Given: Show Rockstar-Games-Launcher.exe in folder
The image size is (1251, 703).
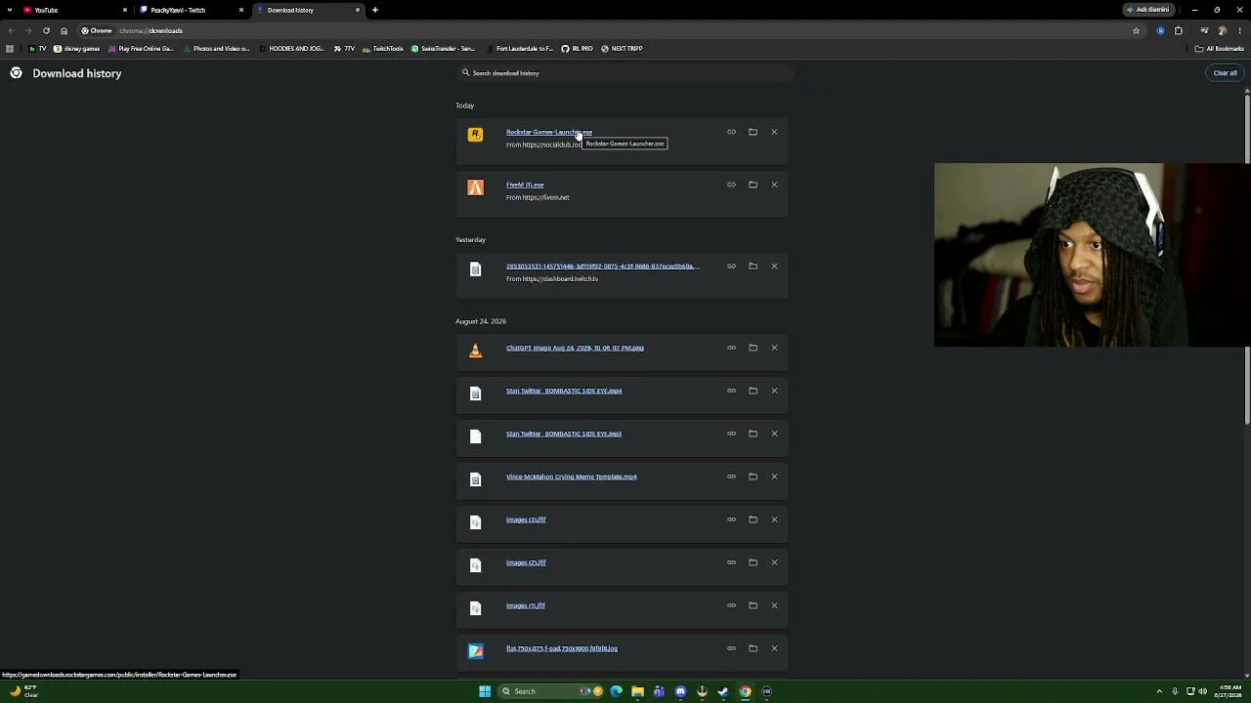Looking at the screenshot, I should (x=753, y=132).
